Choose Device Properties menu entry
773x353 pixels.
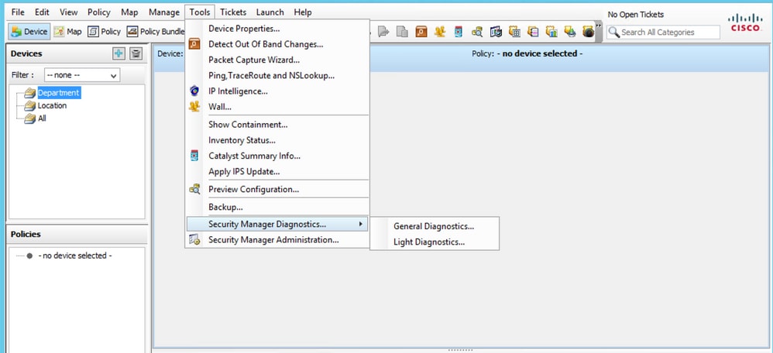pyautogui.click(x=277, y=29)
